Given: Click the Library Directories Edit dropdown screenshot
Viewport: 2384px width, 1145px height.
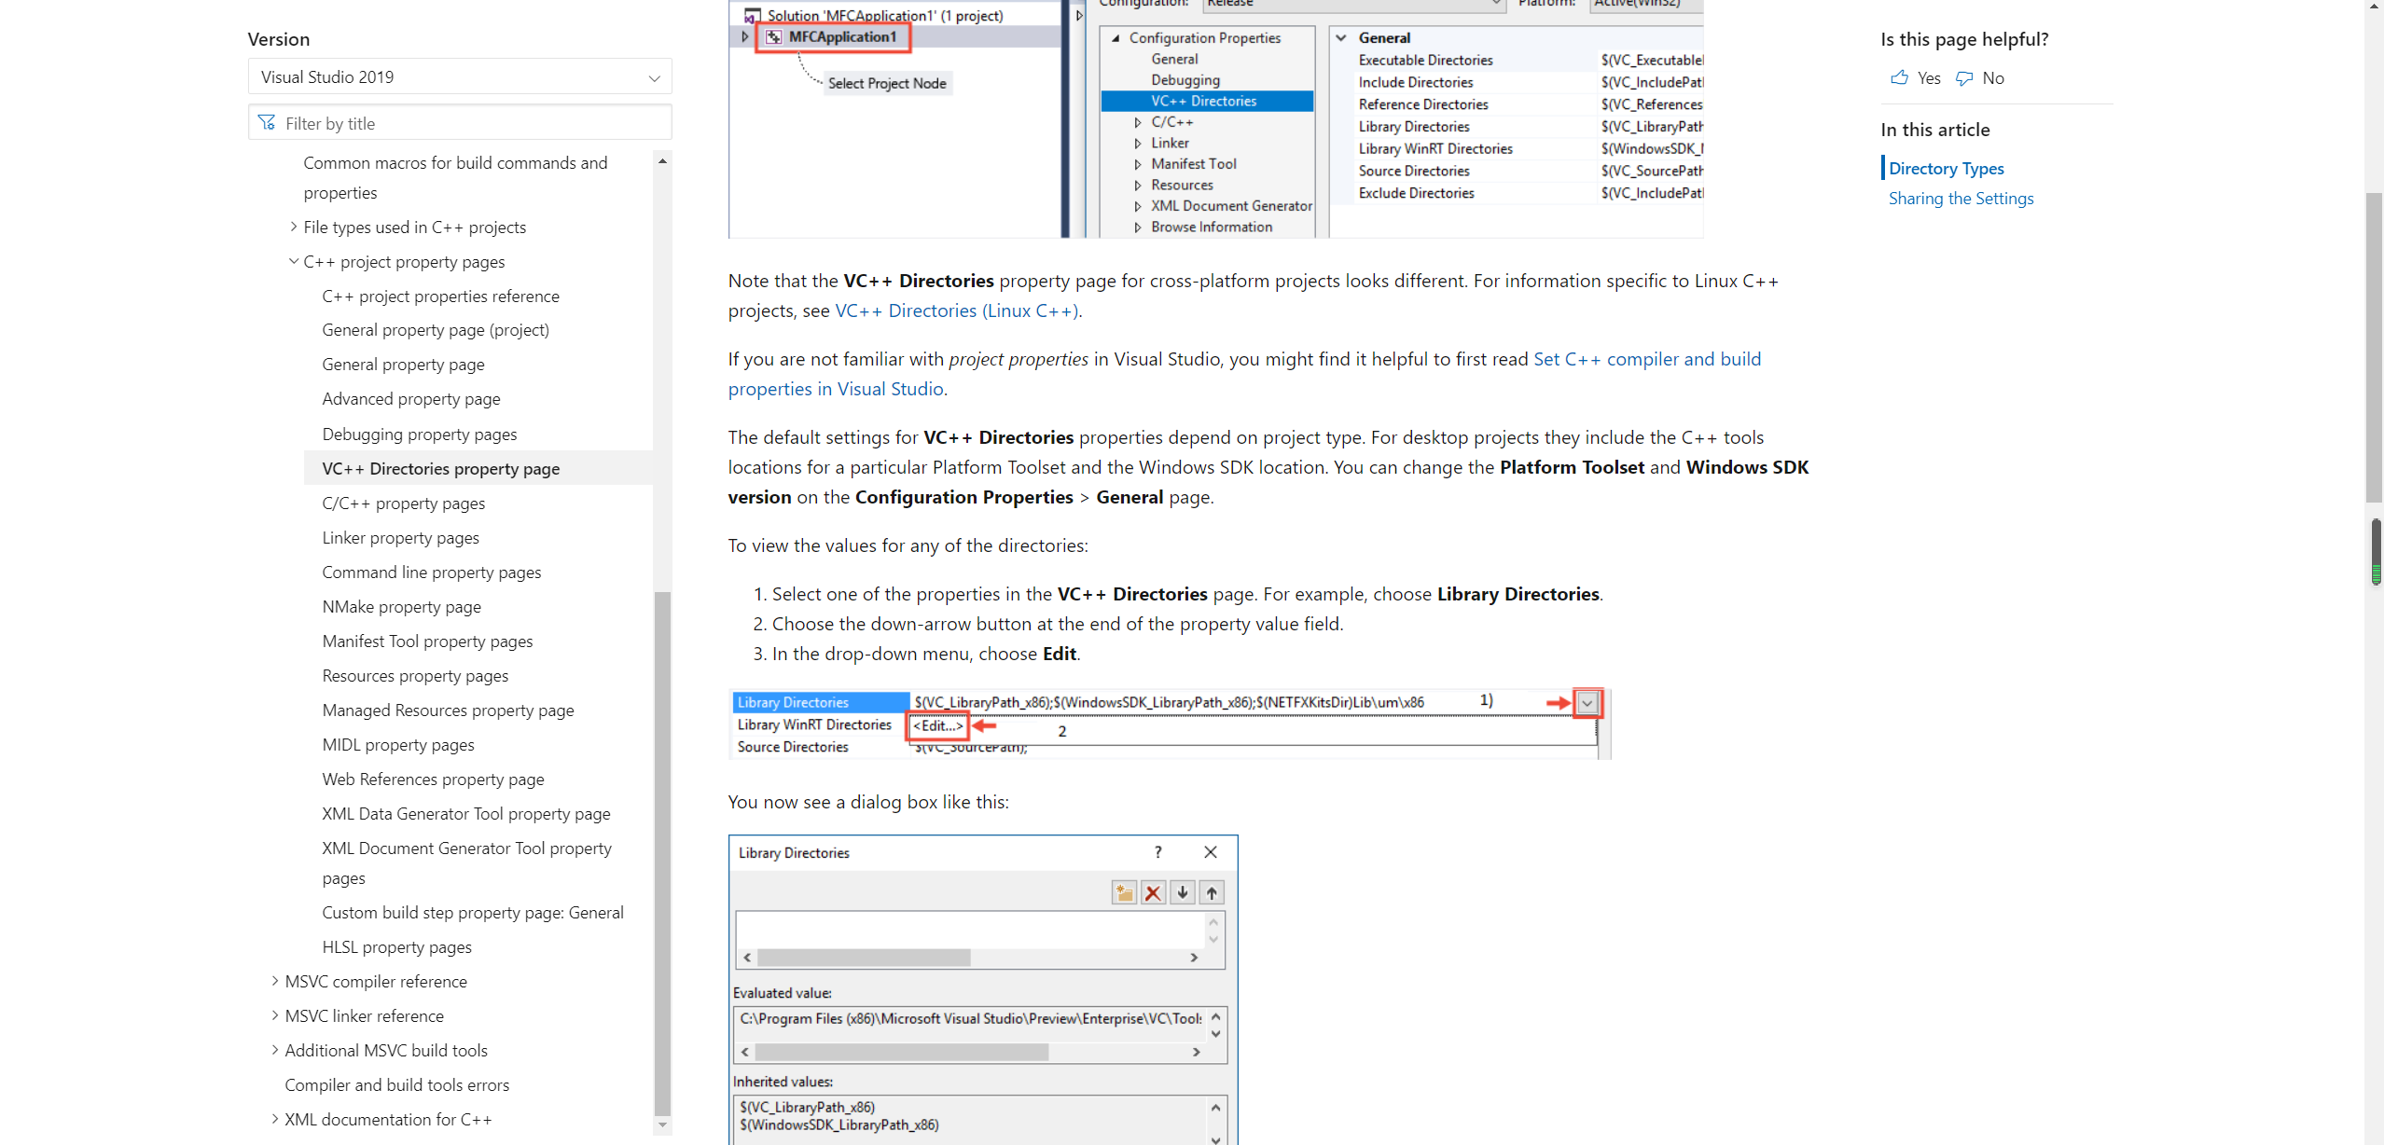Looking at the screenshot, I should 1170,724.
